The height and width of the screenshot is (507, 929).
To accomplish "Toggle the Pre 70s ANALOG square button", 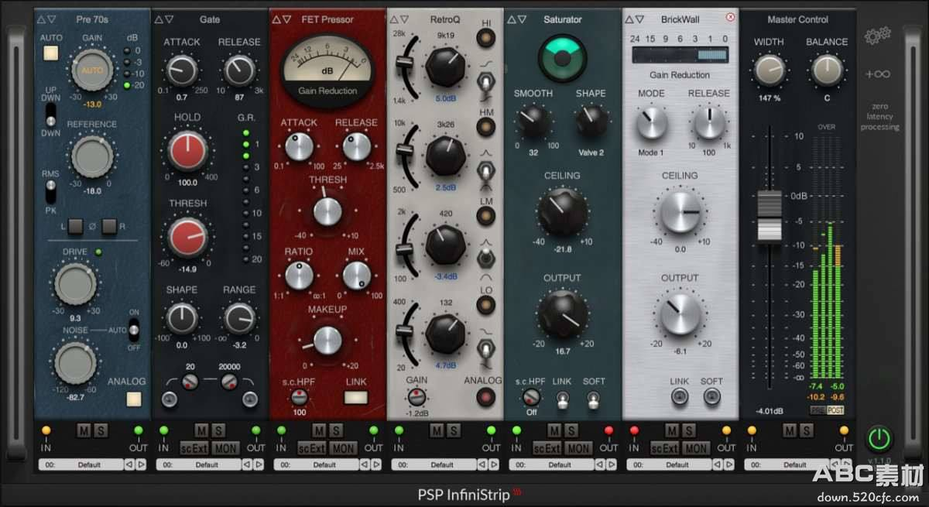I will (x=133, y=400).
